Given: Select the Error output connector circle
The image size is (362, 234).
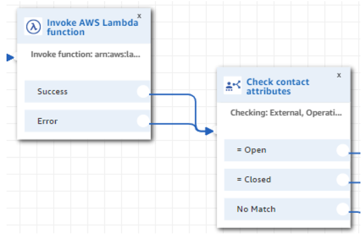Looking at the screenshot, I should pos(143,121).
